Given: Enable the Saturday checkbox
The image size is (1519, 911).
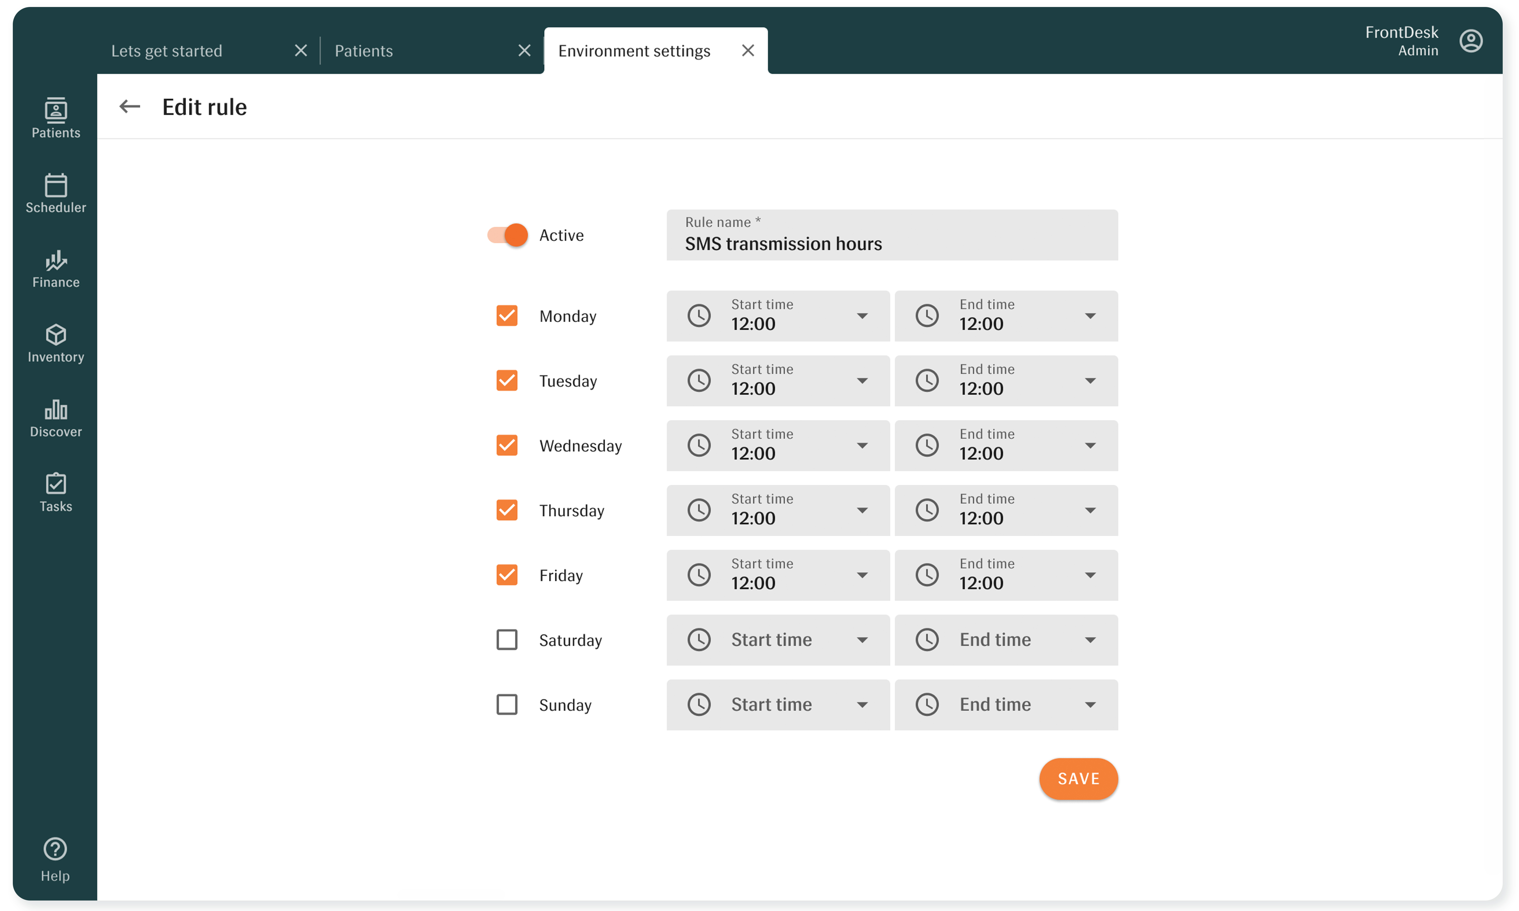Looking at the screenshot, I should pos(507,640).
